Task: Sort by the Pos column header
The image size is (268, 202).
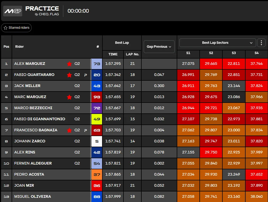Action: coord(6,47)
